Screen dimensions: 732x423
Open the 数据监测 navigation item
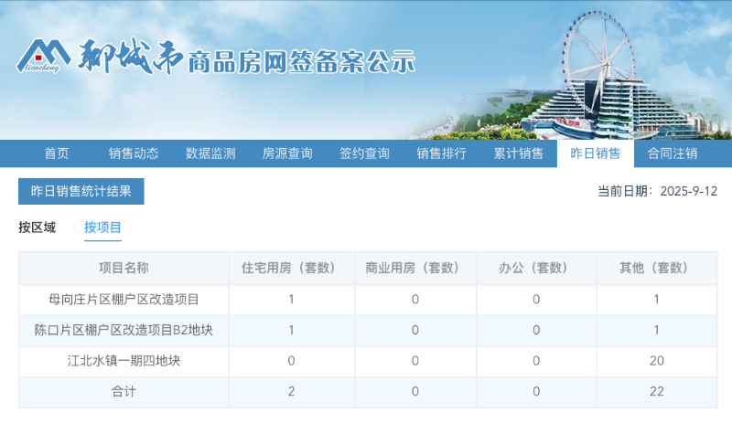click(x=210, y=153)
